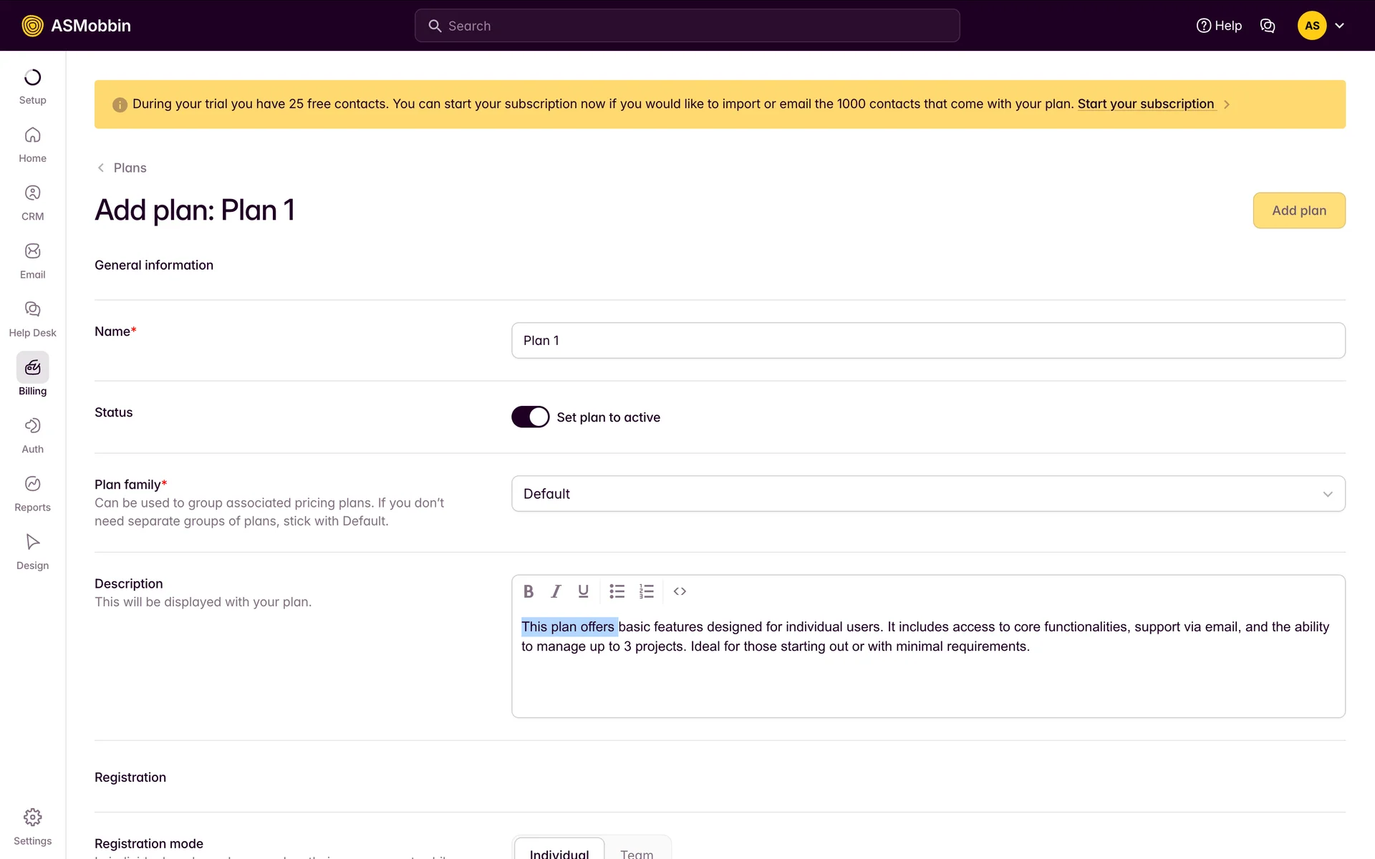Apply italic formatting in description editor

(556, 591)
